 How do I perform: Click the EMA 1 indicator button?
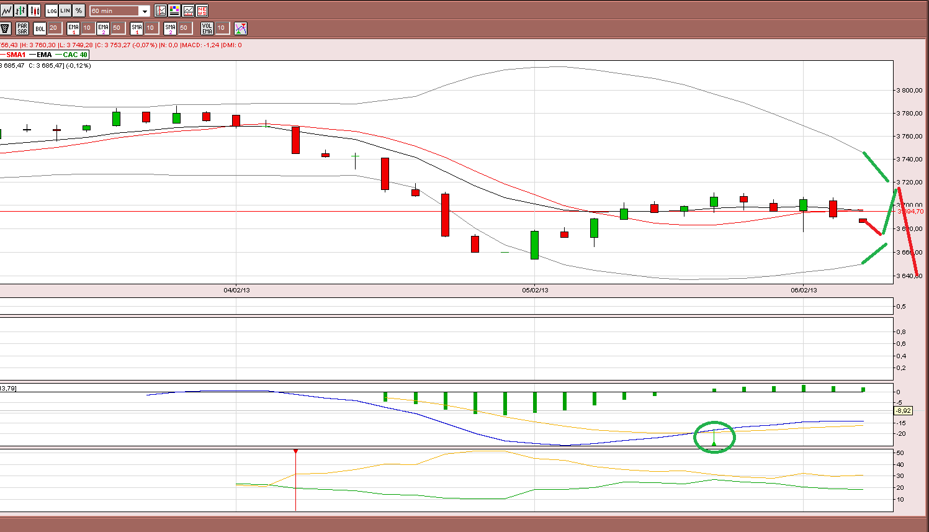[73, 28]
